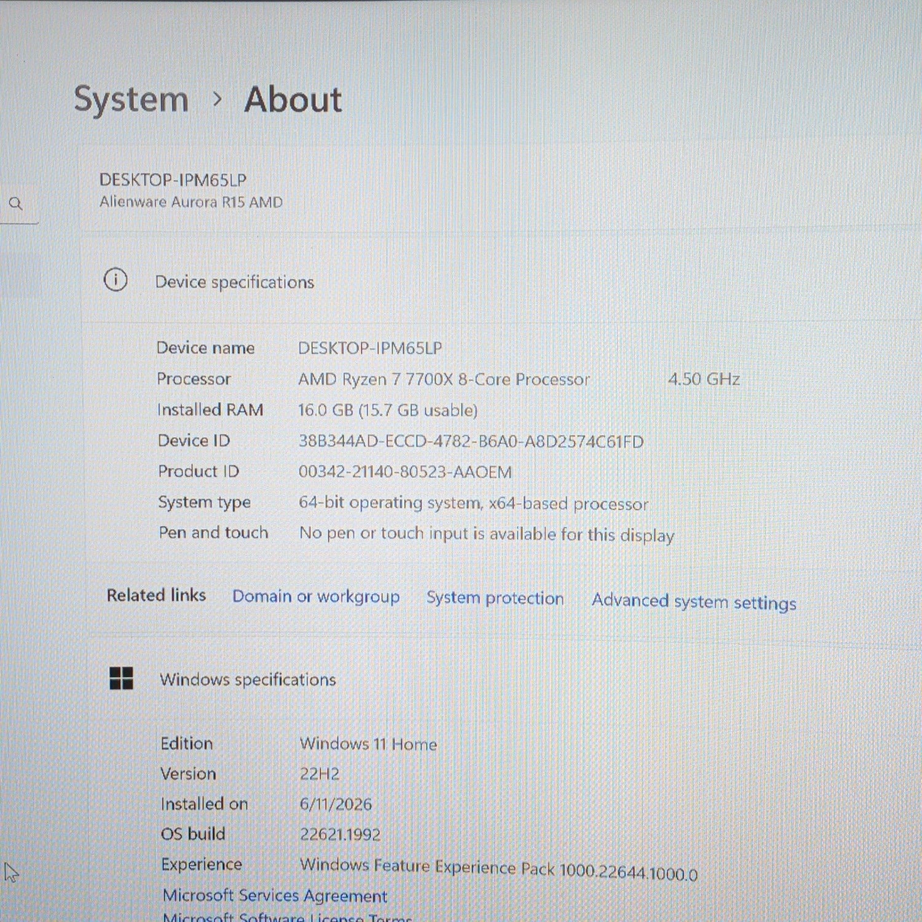The height and width of the screenshot is (922, 922).
Task: Click the Experience label
Action: pos(202,864)
